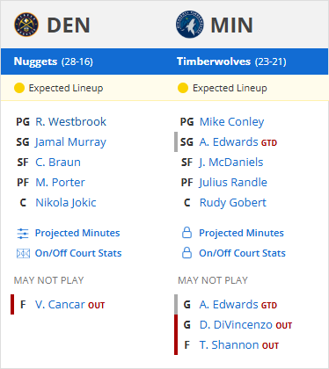The image size is (329, 369).
Task: Click A. Edwards in the starting lineup
Action: click(x=229, y=142)
